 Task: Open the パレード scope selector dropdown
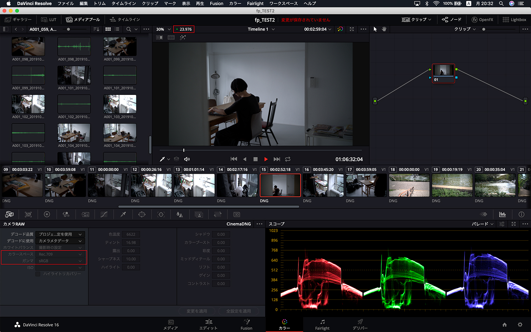coord(482,224)
